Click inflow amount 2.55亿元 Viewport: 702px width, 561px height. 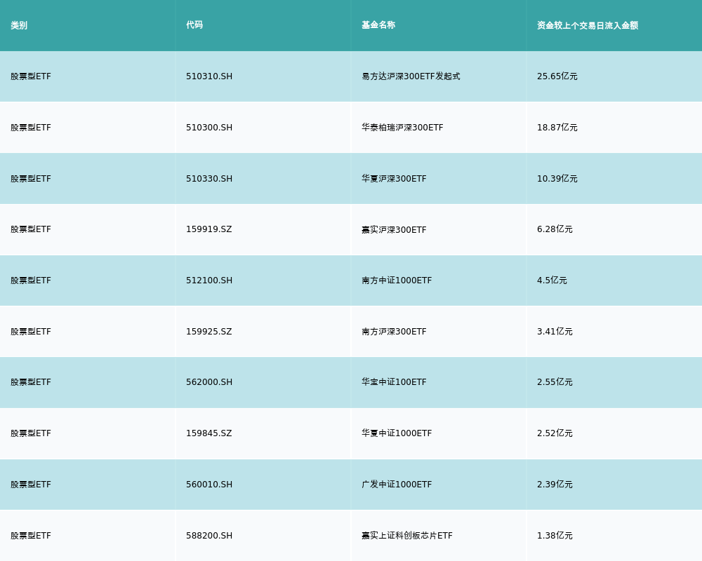pos(555,382)
